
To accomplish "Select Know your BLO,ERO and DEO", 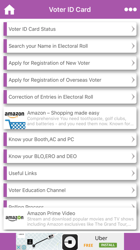I will pyautogui.click(x=70, y=156).
